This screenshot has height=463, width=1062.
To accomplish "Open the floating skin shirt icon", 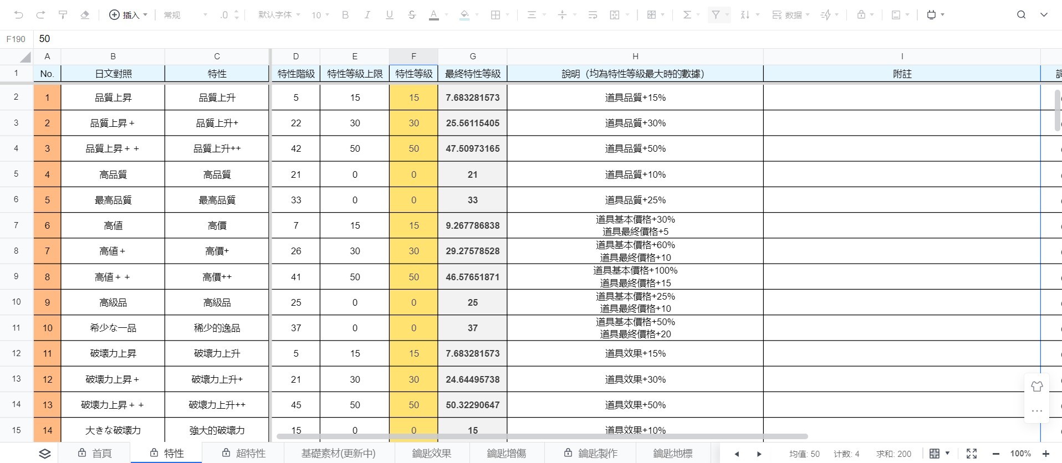I will point(1037,387).
